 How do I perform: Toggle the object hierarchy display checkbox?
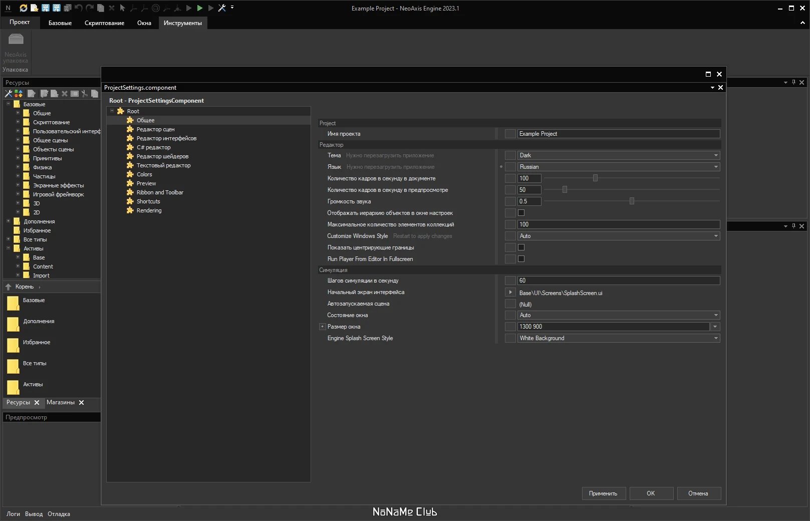521,213
